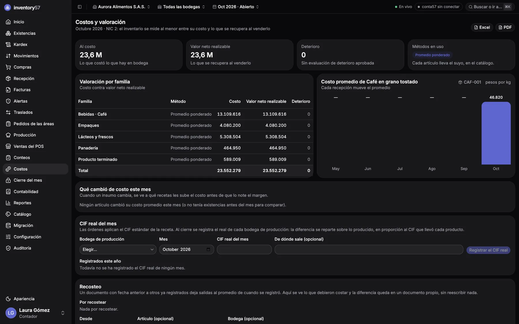This screenshot has width=519, height=324.
Task: Click the Producción icon
Action: pyautogui.click(x=8, y=135)
